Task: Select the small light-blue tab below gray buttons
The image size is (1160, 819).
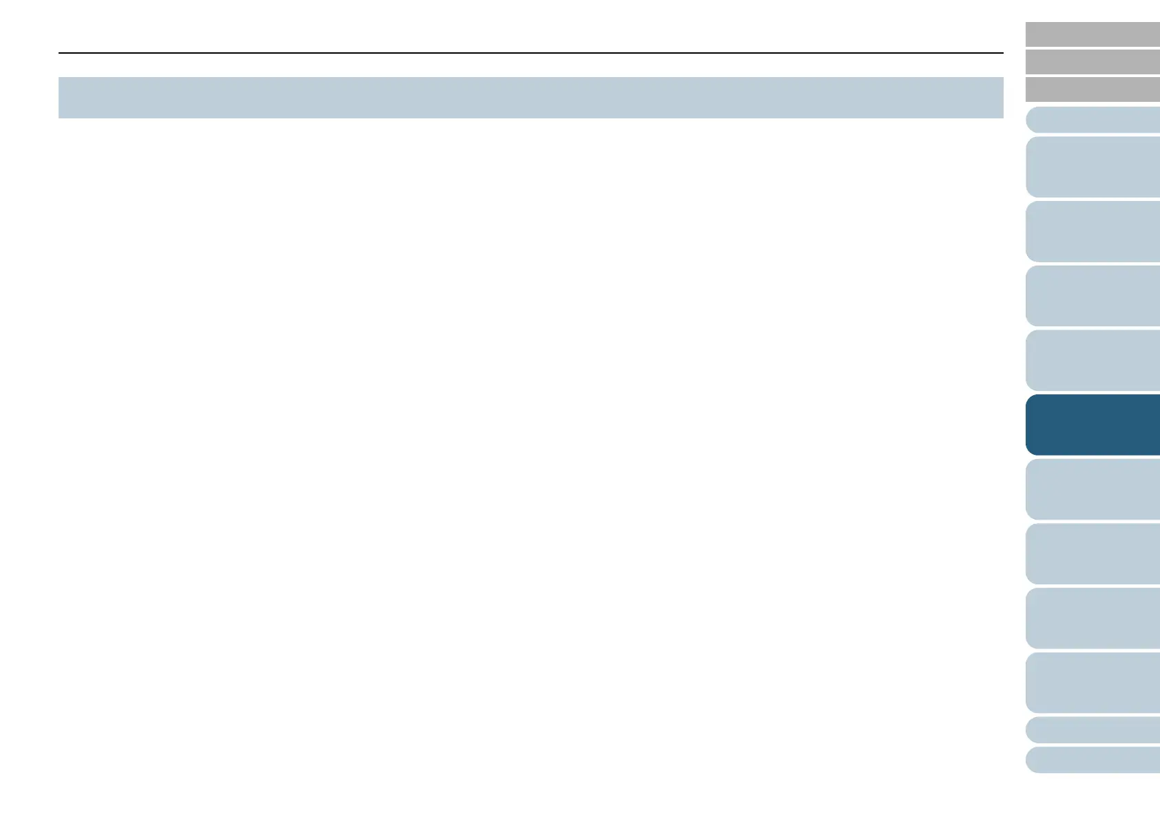Action: (1092, 120)
